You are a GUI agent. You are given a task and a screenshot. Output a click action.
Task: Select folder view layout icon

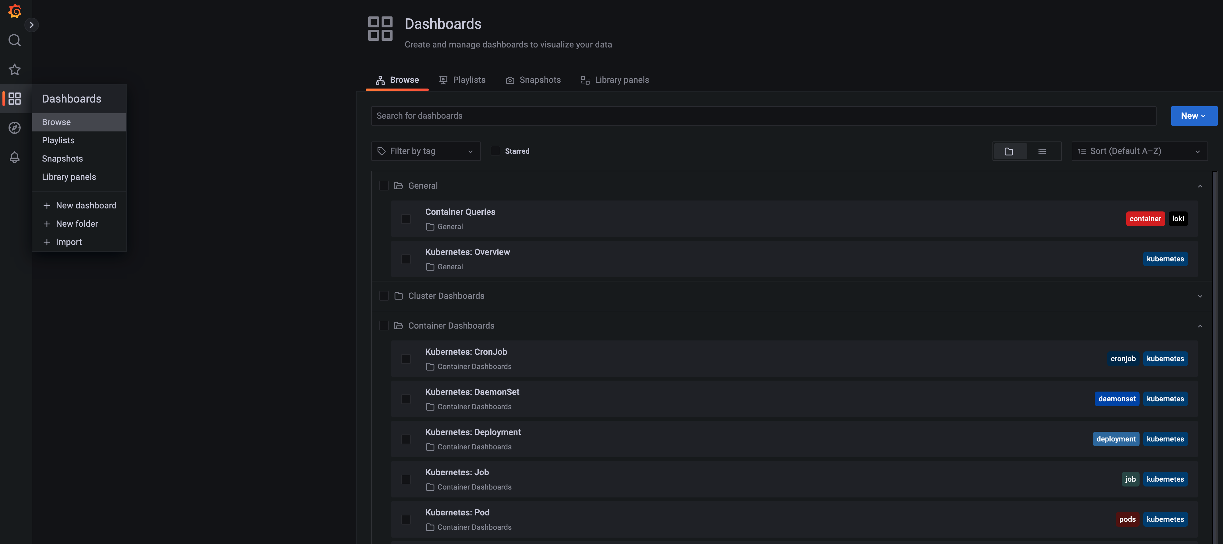tap(1009, 151)
